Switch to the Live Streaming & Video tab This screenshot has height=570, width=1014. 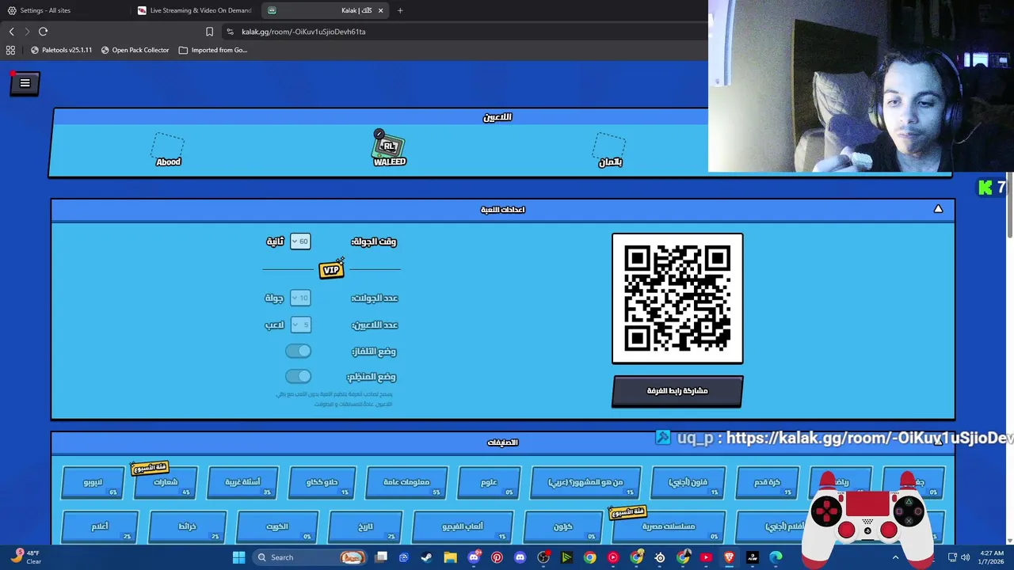tap(196, 10)
